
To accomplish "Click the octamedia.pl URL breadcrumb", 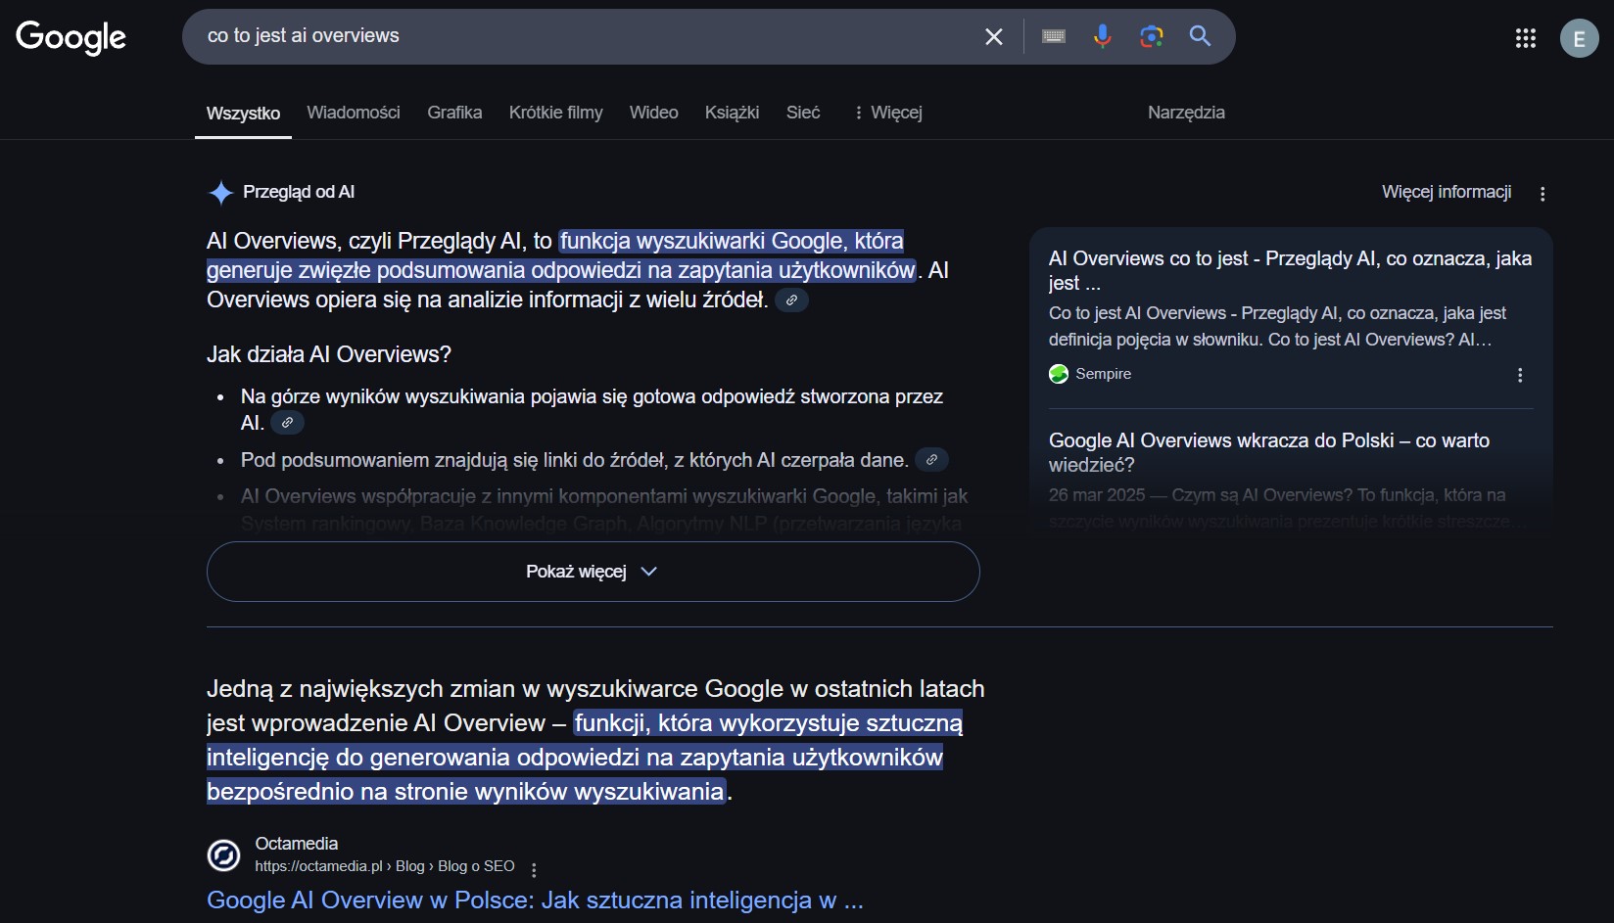I will pos(385,866).
